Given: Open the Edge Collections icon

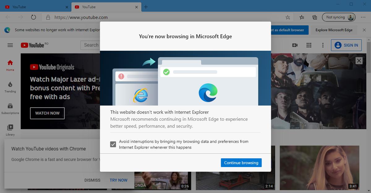Looking at the screenshot, I should (x=314, y=17).
